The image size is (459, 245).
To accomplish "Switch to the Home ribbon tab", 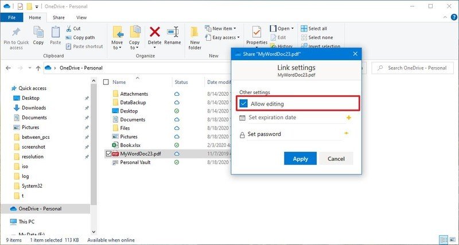I will [x=35, y=18].
